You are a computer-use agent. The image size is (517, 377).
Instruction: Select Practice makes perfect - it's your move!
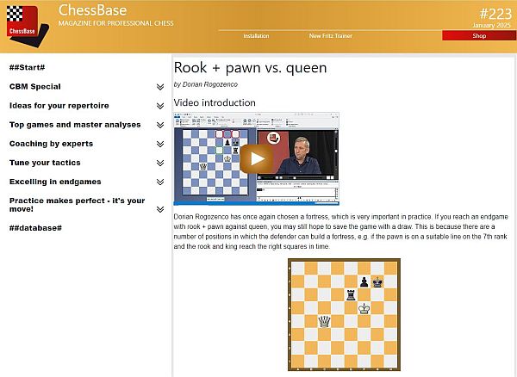77,205
